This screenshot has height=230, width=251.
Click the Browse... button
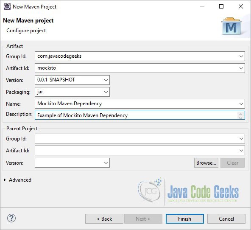click(206, 163)
